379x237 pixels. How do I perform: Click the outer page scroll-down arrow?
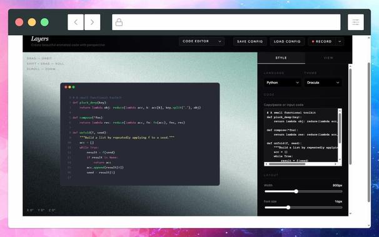[x=369, y=225]
